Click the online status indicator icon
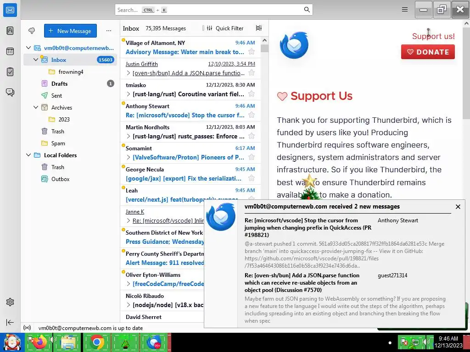 27,328
